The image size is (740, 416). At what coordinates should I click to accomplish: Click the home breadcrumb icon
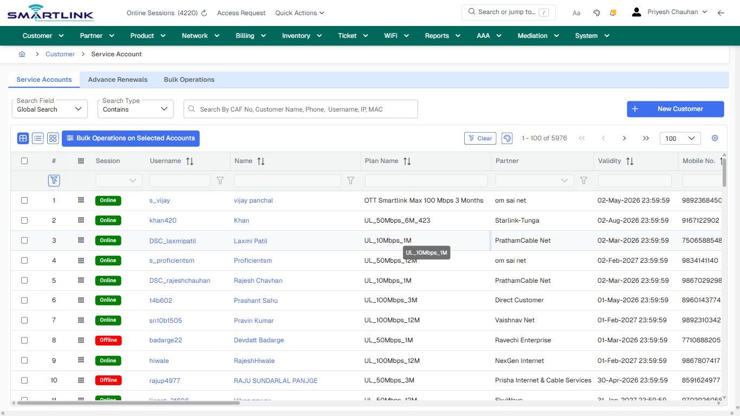(22, 54)
